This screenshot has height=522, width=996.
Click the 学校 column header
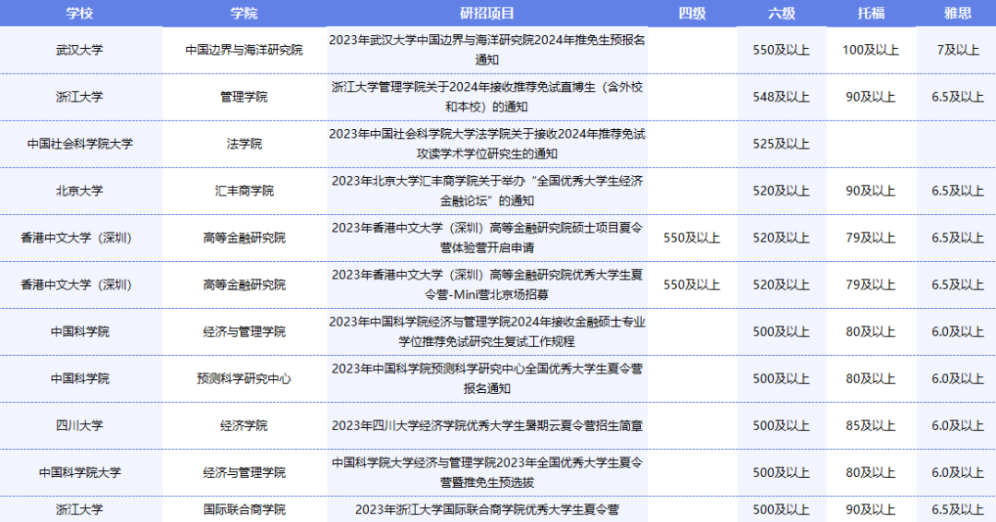pos(79,13)
